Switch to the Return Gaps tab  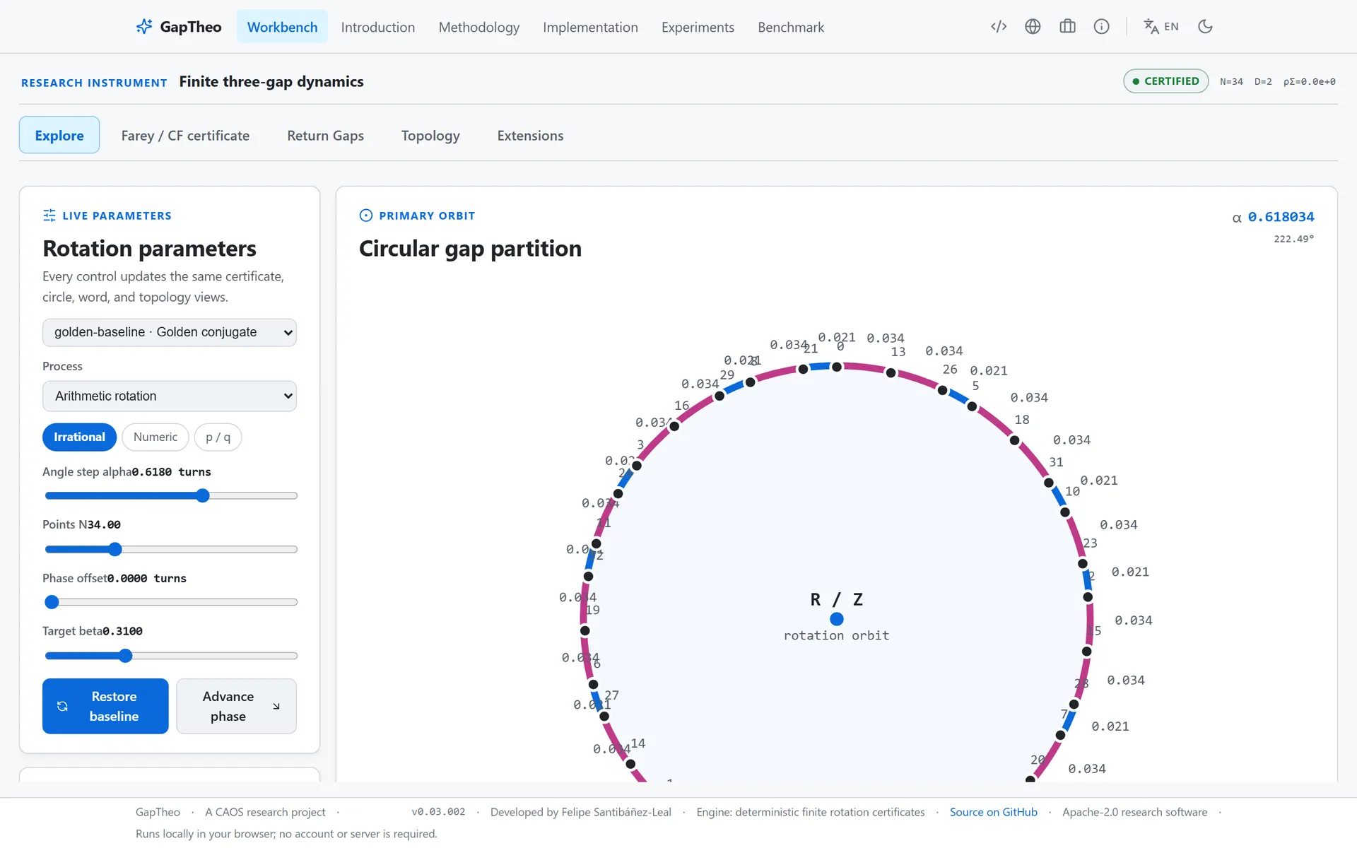[325, 135]
